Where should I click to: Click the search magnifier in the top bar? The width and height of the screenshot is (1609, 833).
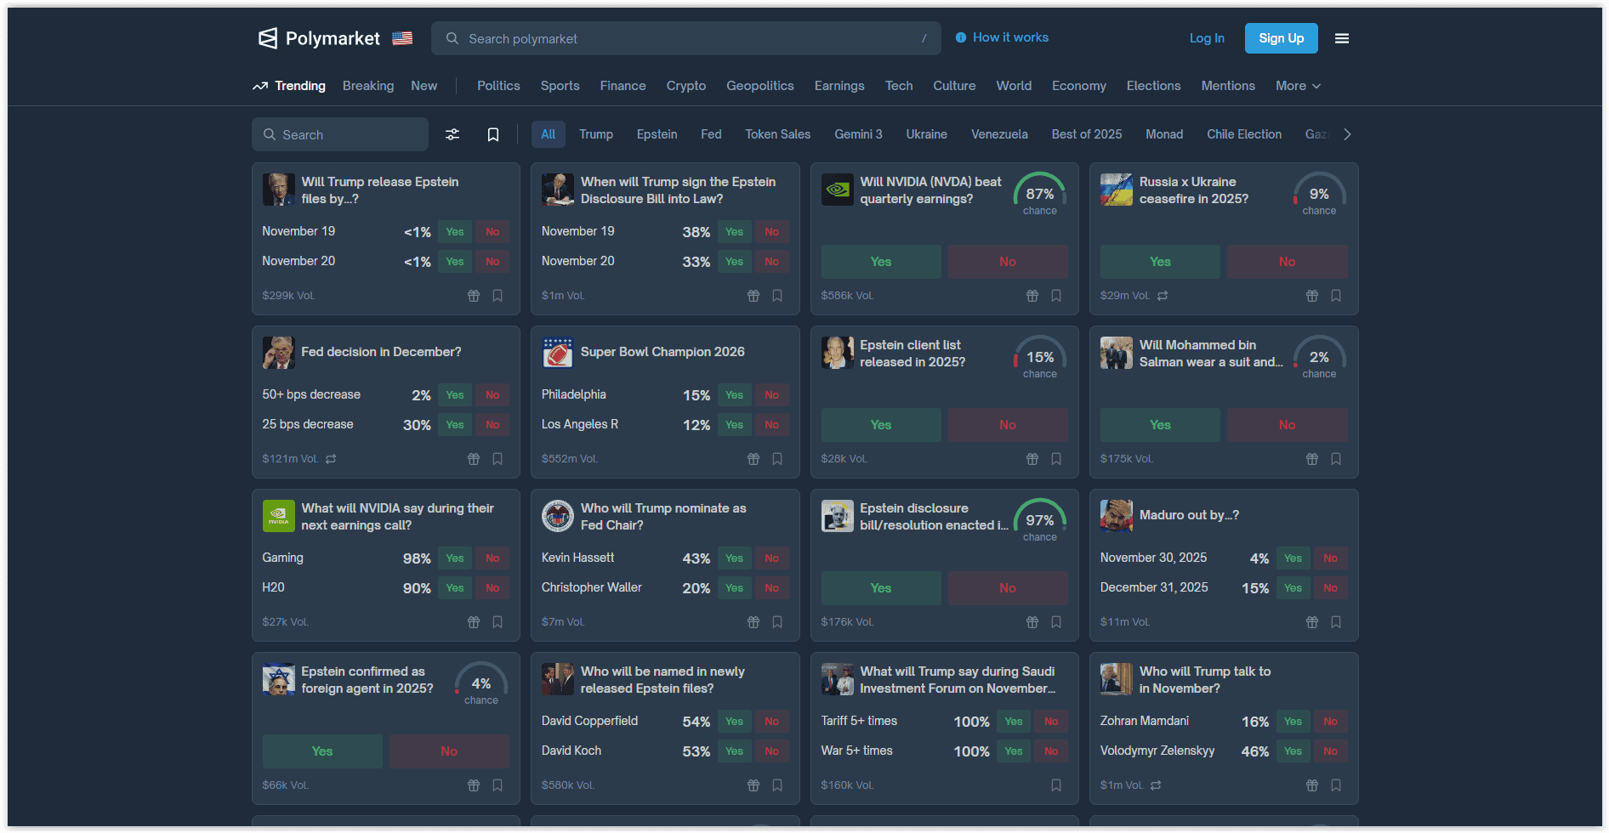[x=452, y=38]
